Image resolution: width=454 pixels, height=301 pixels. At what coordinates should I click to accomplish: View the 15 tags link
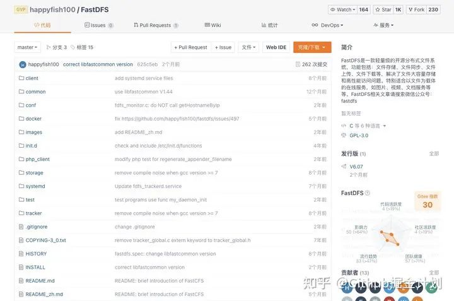[82, 47]
